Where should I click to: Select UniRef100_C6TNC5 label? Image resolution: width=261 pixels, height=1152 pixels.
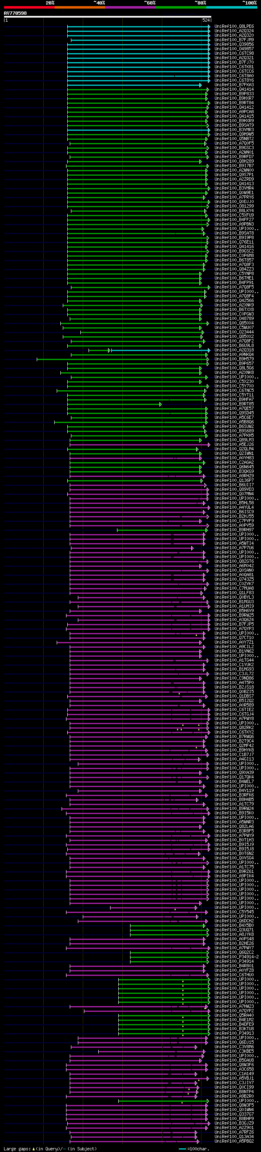(x=234, y=390)
